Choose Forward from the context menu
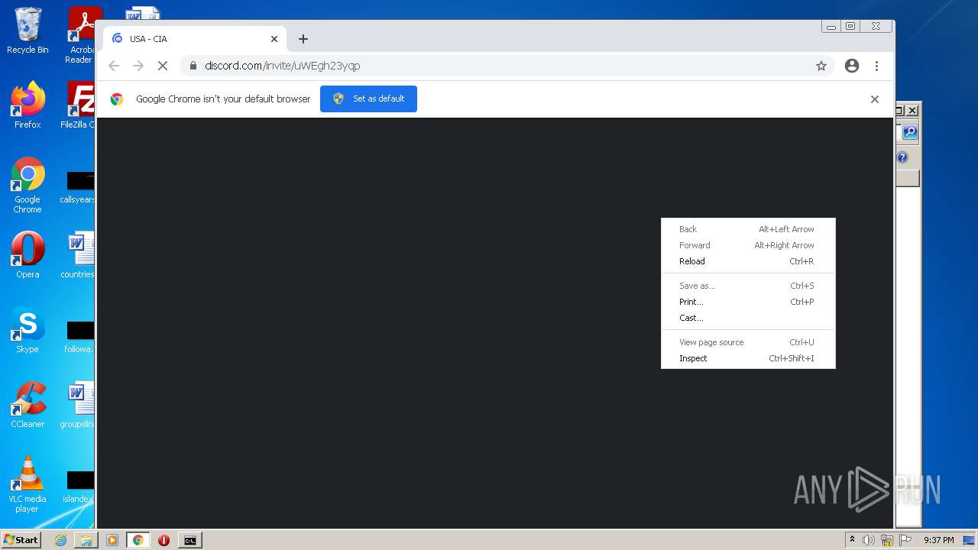The width and height of the screenshot is (978, 550). coord(748,245)
